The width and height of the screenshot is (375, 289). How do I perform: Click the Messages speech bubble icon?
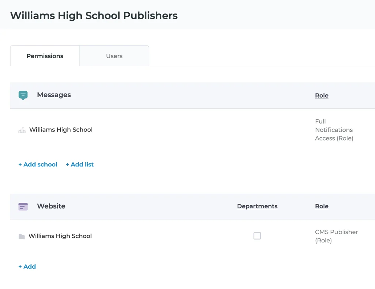[23, 95]
